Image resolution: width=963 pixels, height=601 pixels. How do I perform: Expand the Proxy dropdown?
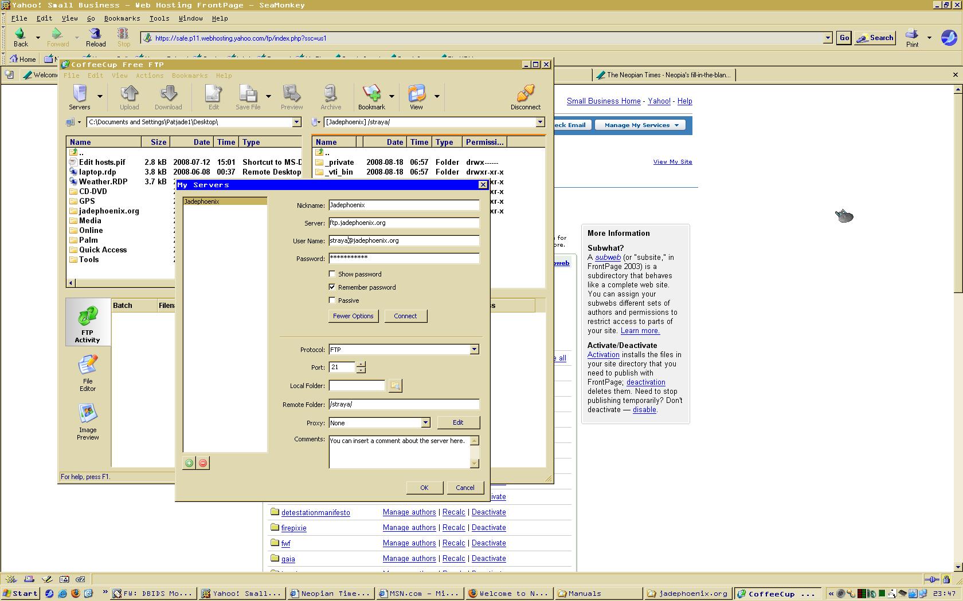425,423
